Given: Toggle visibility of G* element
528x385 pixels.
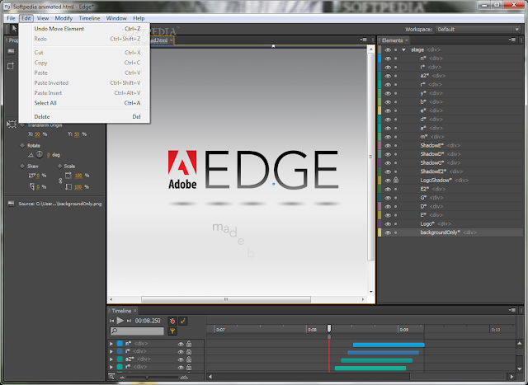Looking at the screenshot, I should tap(388, 198).
